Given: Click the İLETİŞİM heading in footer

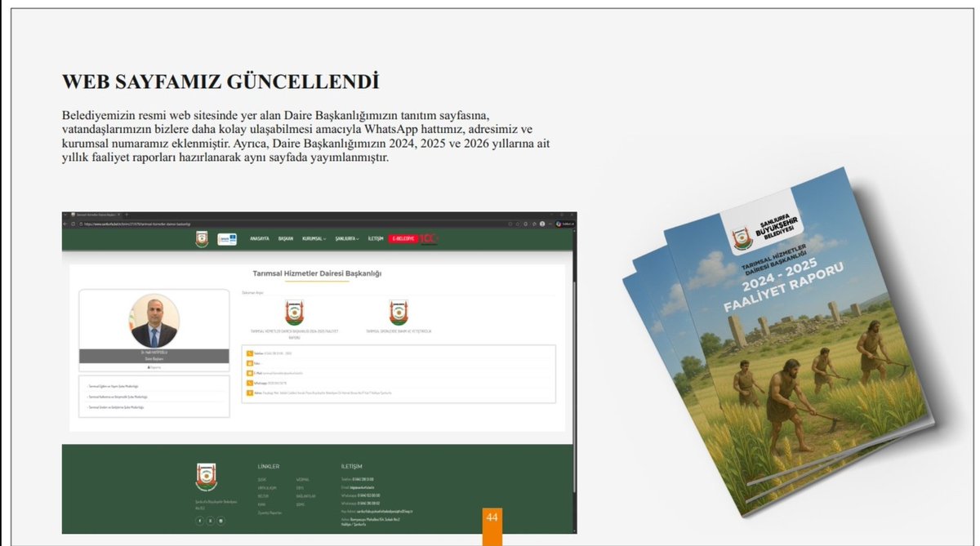Looking at the screenshot, I should [x=351, y=466].
